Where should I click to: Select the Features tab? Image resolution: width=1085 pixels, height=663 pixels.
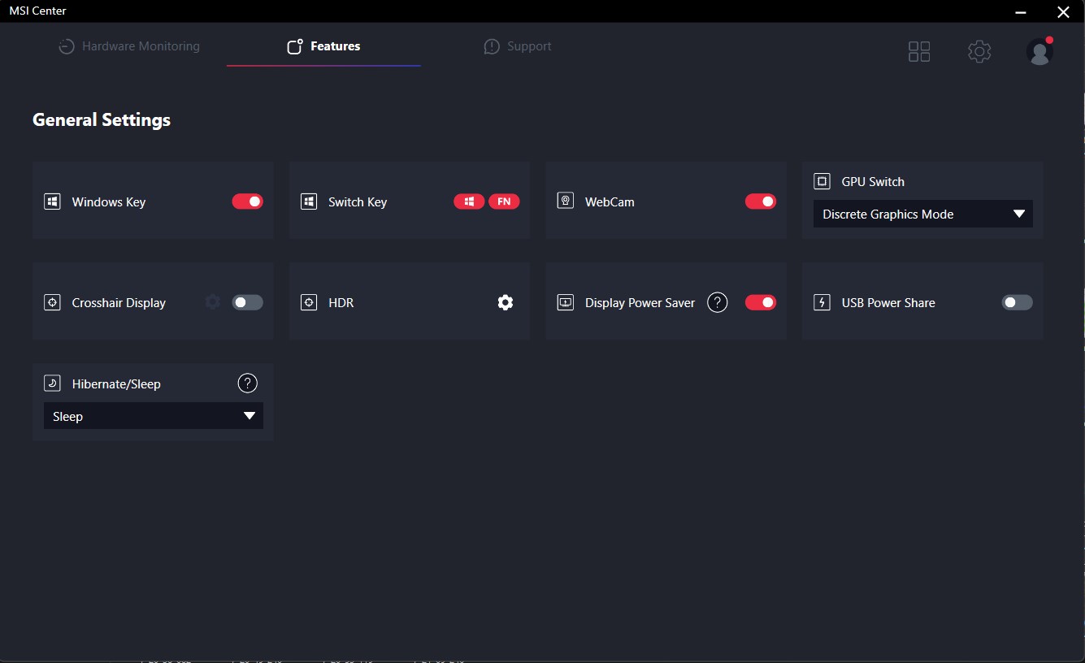[323, 46]
